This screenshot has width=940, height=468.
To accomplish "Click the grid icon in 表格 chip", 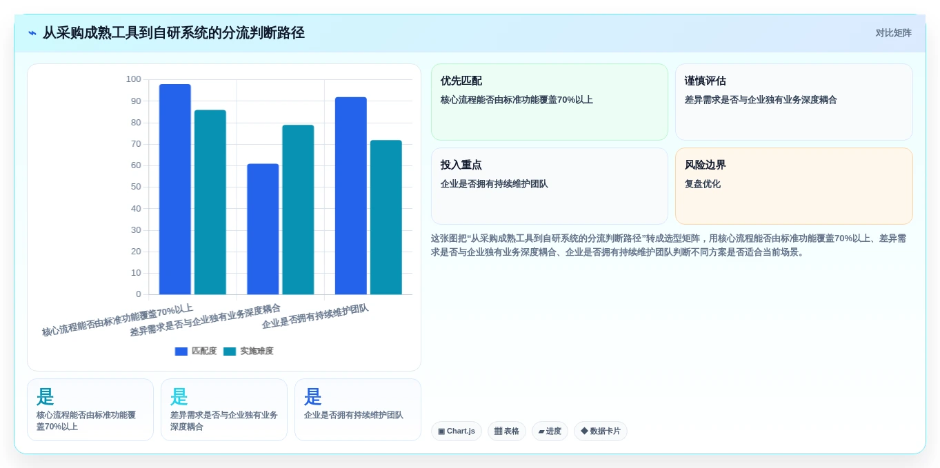I will click(x=498, y=431).
